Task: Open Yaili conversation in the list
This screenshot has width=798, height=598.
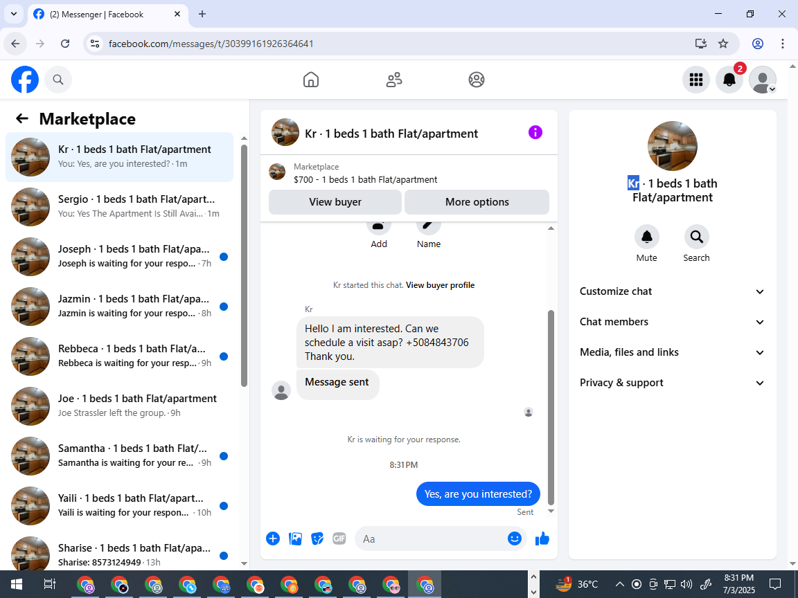Action: [119, 505]
